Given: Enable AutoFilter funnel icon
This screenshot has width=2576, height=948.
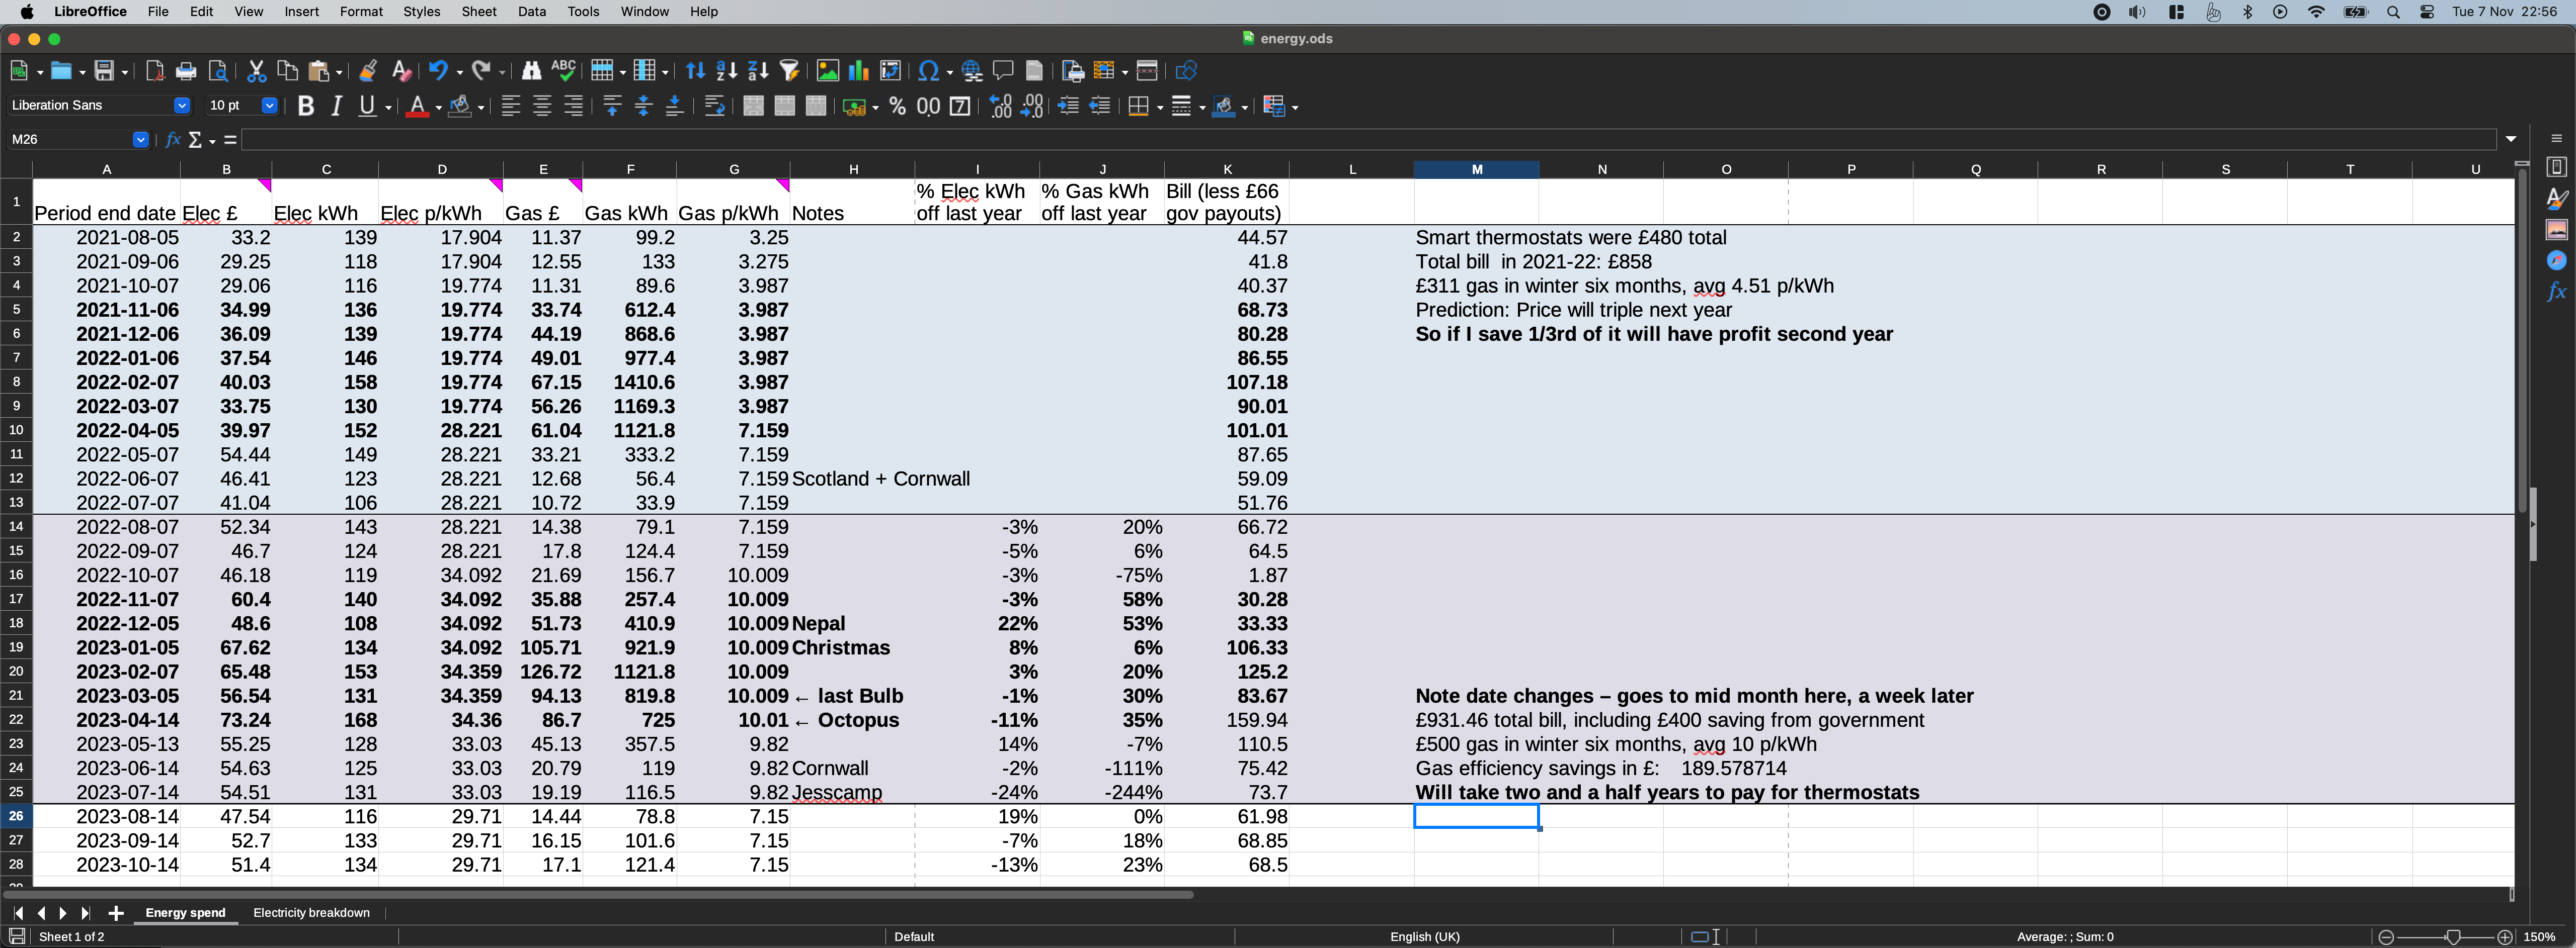Looking at the screenshot, I should [x=790, y=71].
